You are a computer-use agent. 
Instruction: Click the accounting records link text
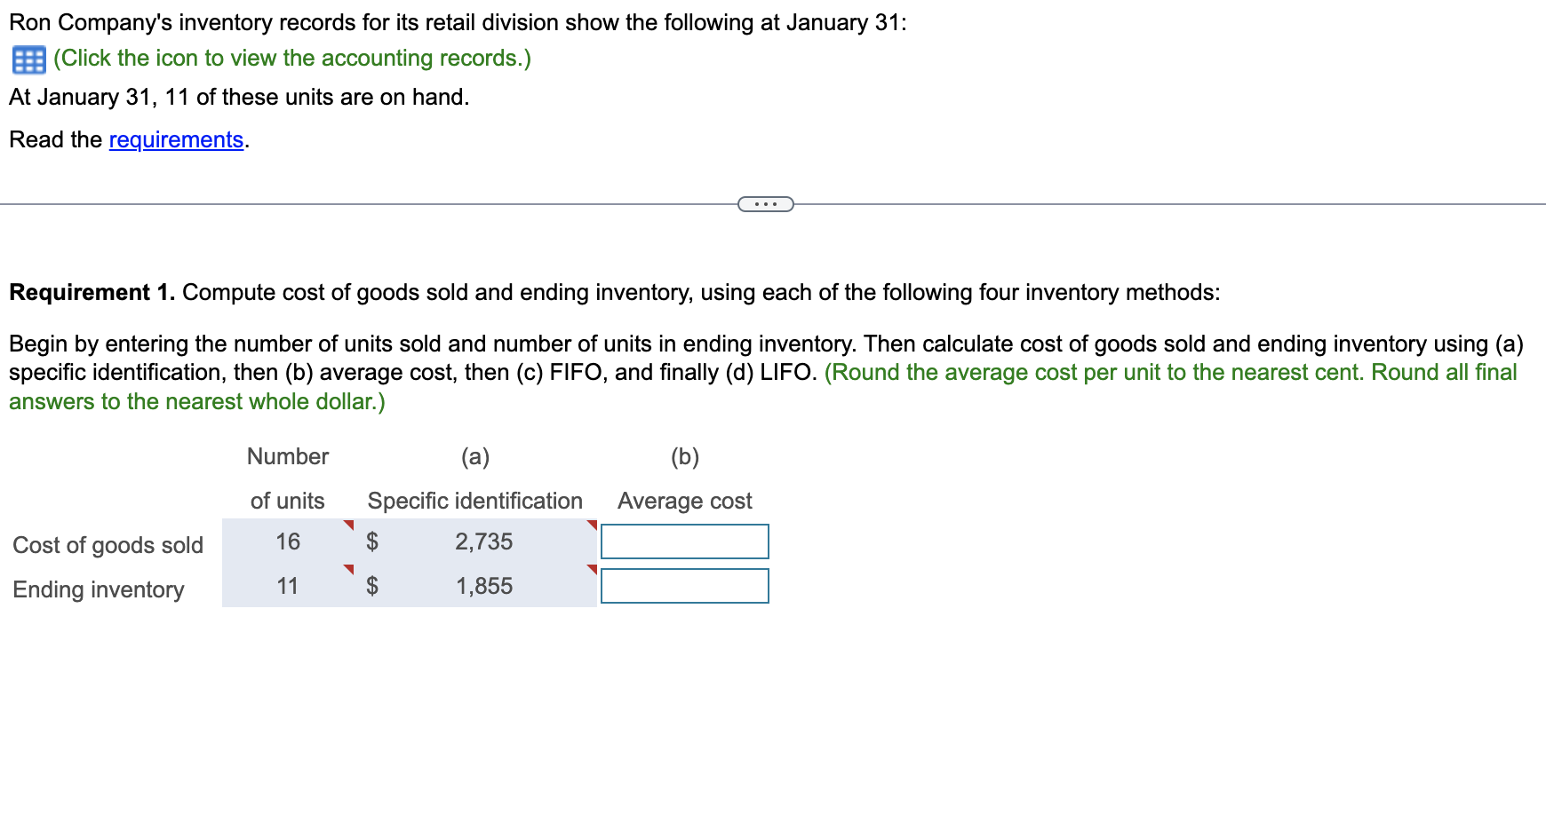pos(291,58)
